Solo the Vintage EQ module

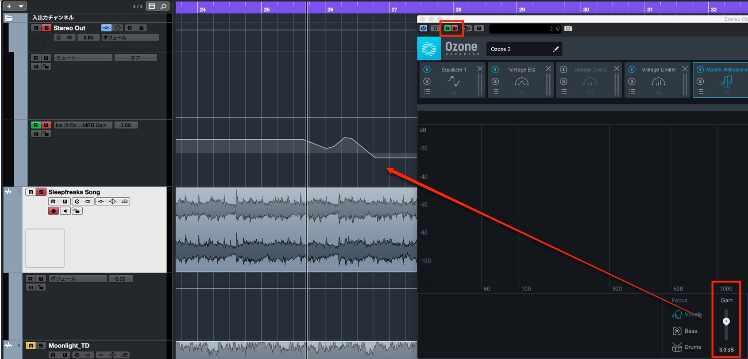(495, 81)
